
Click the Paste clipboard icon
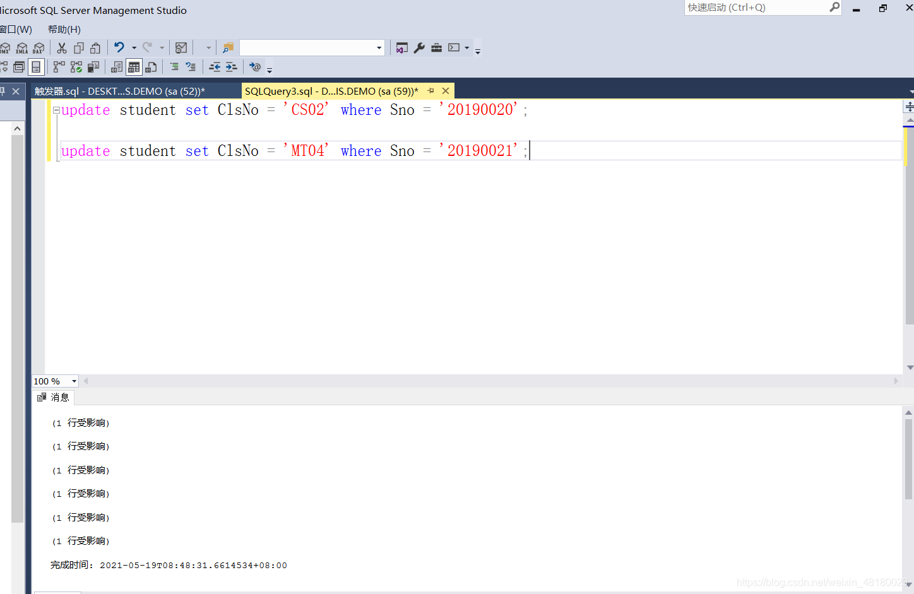pos(95,48)
